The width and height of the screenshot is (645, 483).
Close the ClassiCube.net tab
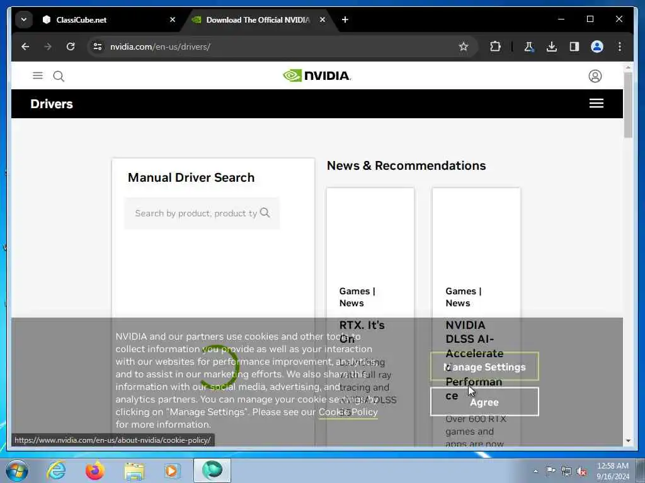(173, 19)
